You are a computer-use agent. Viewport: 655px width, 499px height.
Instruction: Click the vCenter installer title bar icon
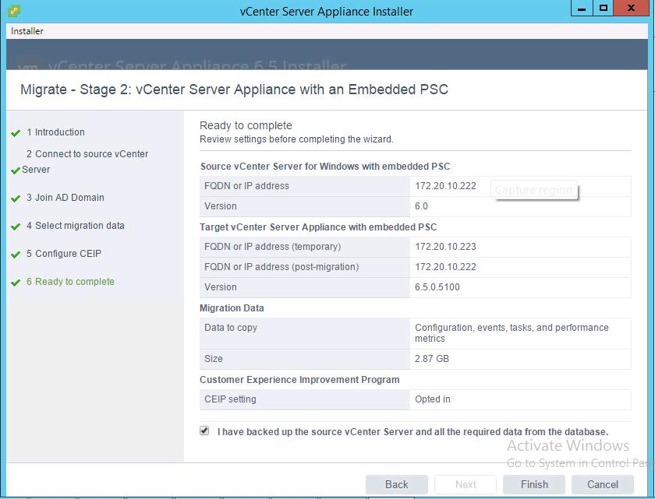tap(14, 11)
